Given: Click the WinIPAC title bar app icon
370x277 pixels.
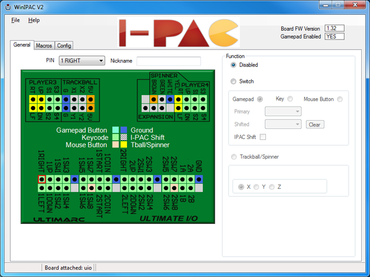Looking at the screenshot, I should click(x=8, y=7).
